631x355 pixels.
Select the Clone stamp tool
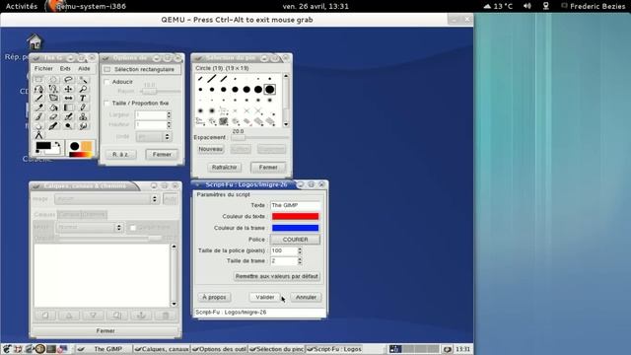83,116
